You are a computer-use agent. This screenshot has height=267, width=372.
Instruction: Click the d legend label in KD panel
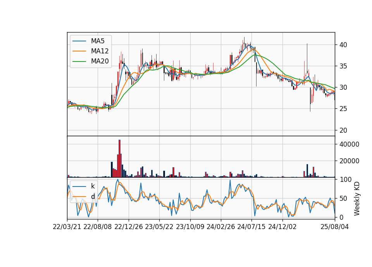pyautogui.click(x=93, y=197)
